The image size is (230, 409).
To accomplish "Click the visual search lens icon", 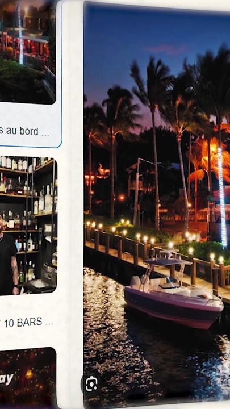I will tap(91, 383).
